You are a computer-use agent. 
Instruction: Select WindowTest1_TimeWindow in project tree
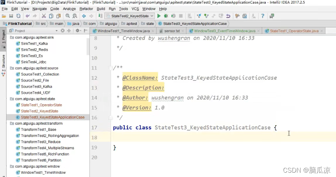click(43, 173)
